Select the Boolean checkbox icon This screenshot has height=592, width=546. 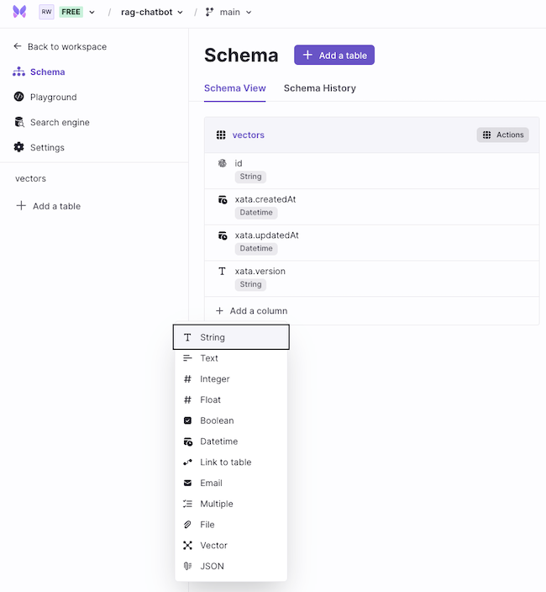point(187,420)
